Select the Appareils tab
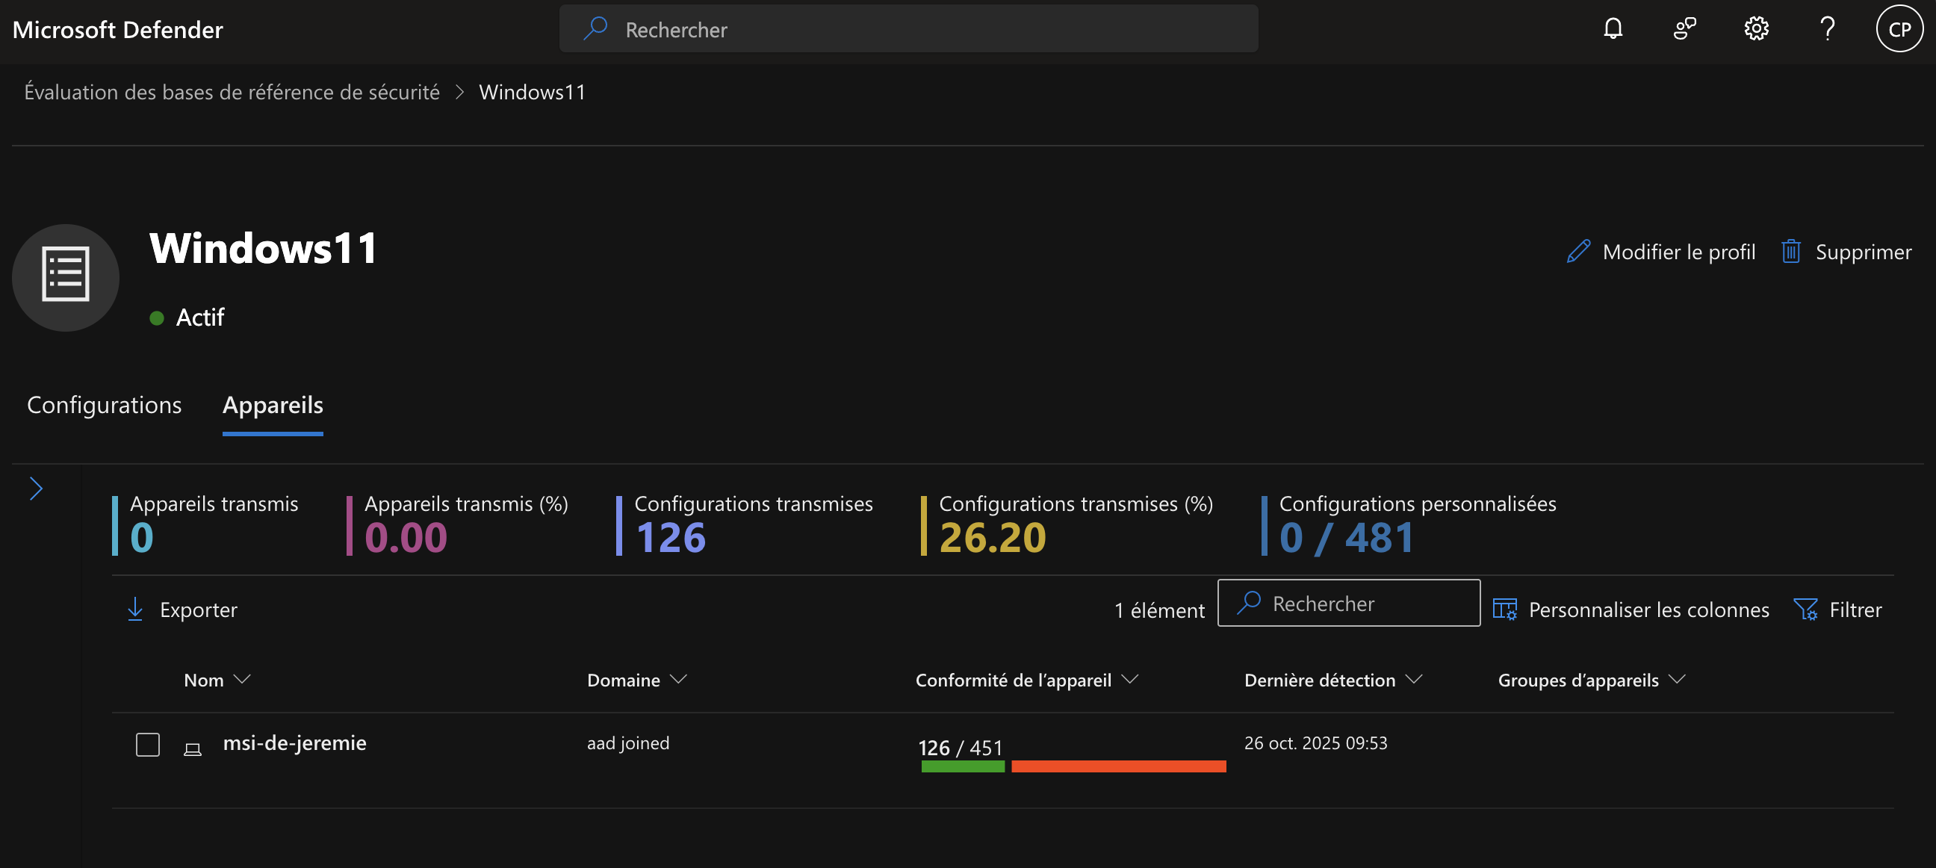This screenshot has width=1936, height=868. [273, 405]
